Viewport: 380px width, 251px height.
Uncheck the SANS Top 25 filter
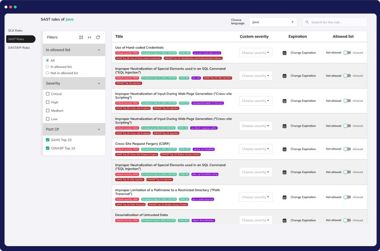(48, 140)
